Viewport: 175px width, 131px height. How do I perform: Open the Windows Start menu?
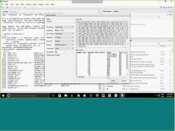[x=3, y=96]
